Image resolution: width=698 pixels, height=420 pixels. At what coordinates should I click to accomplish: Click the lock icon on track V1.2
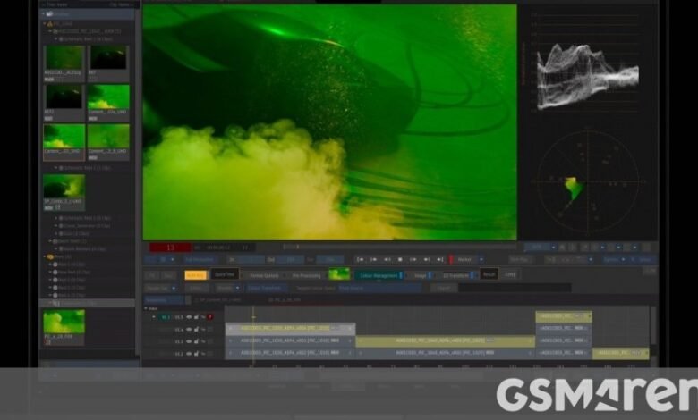tap(196, 354)
